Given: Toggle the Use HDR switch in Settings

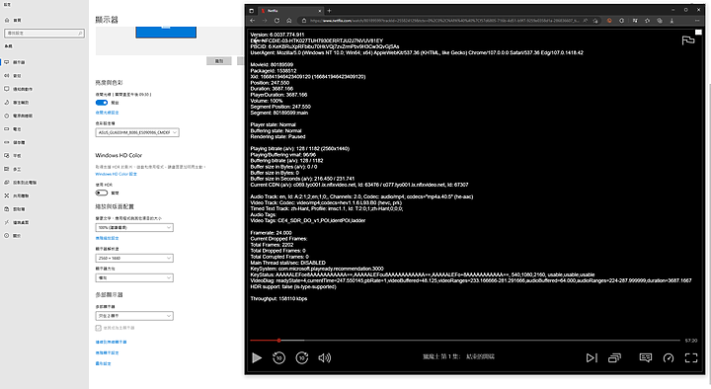Looking at the screenshot, I should (x=102, y=193).
